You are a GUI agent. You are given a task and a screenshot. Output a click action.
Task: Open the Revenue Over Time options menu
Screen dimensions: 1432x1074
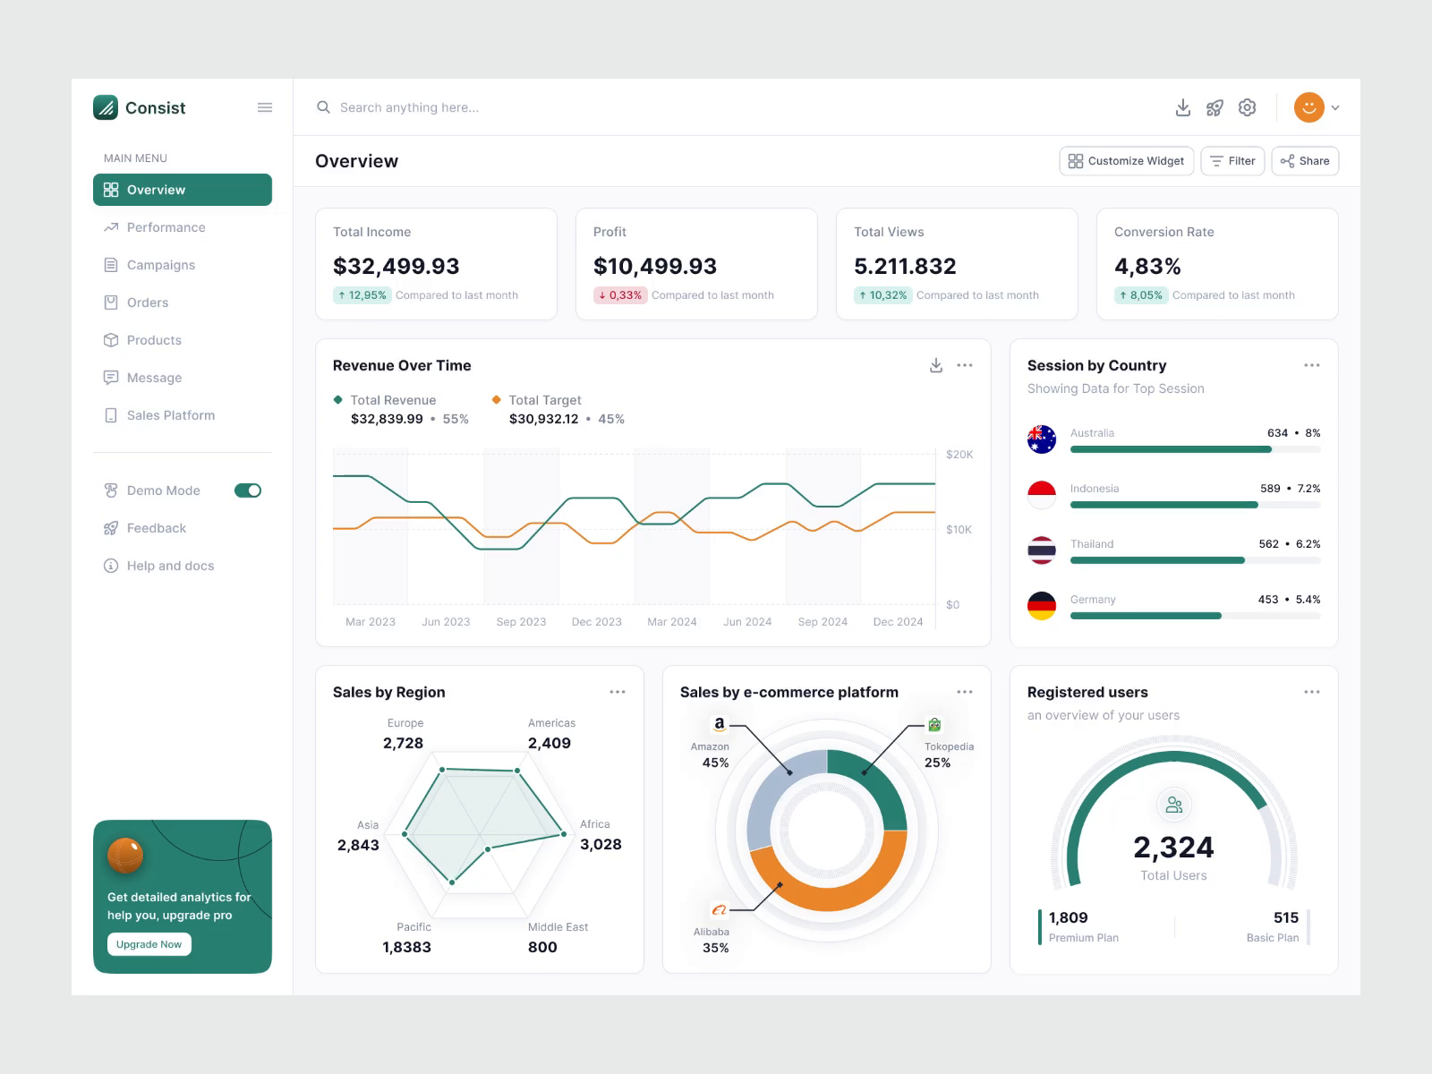coord(965,365)
